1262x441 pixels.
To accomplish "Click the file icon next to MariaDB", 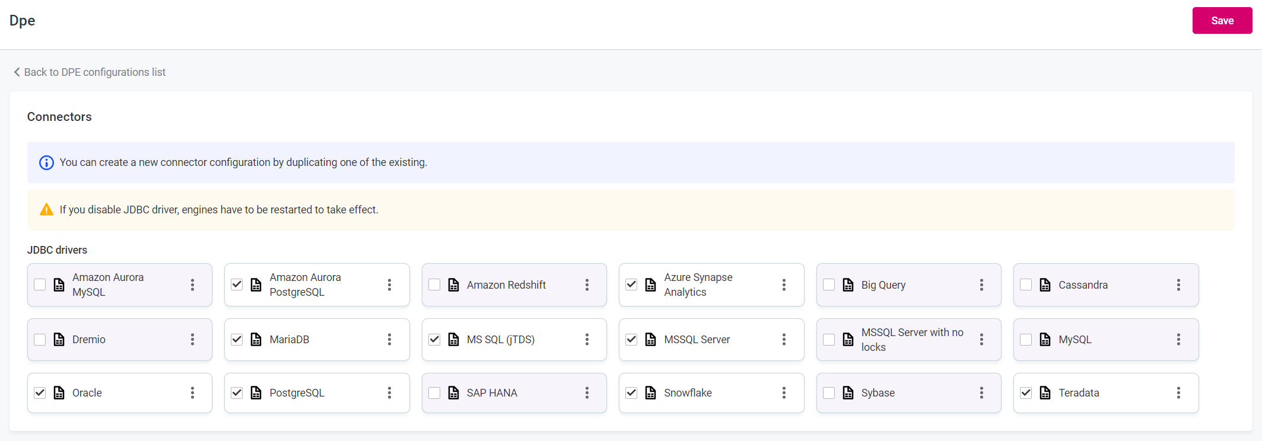I will point(256,340).
